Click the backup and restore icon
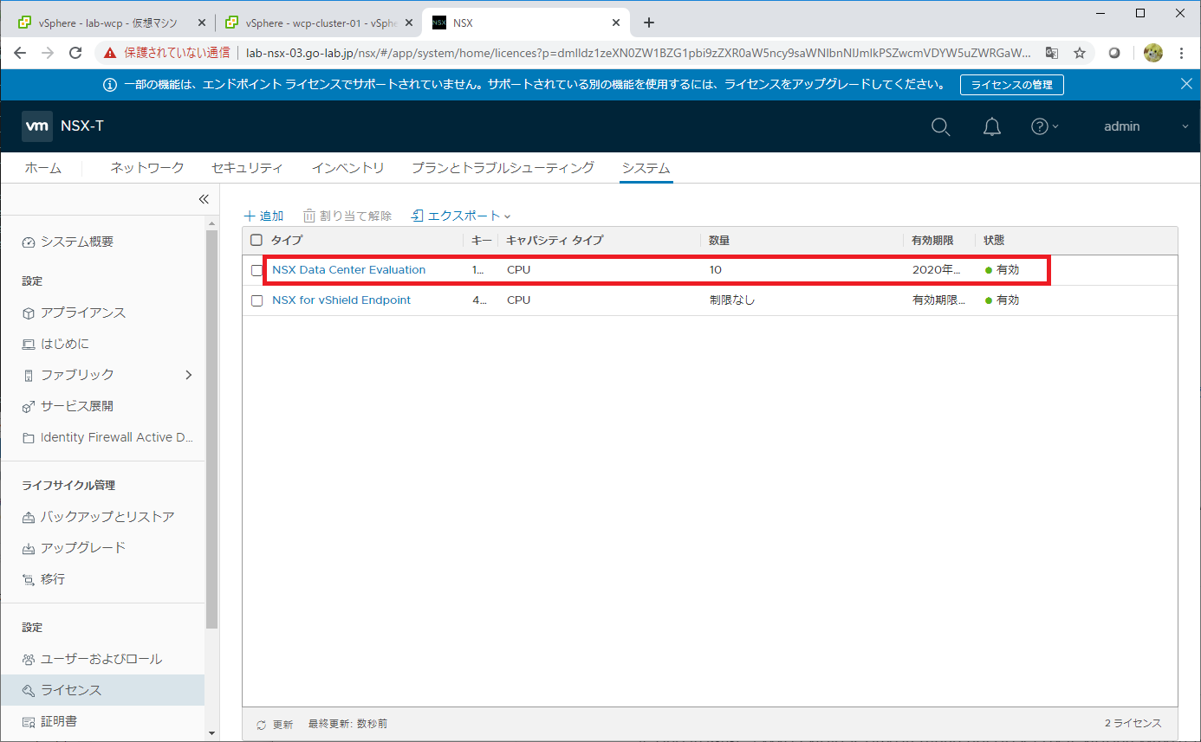 click(x=29, y=517)
